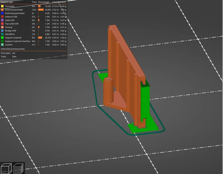Hide the Internal infill feature row
Screen dimensions: 223x174
point(34,17)
